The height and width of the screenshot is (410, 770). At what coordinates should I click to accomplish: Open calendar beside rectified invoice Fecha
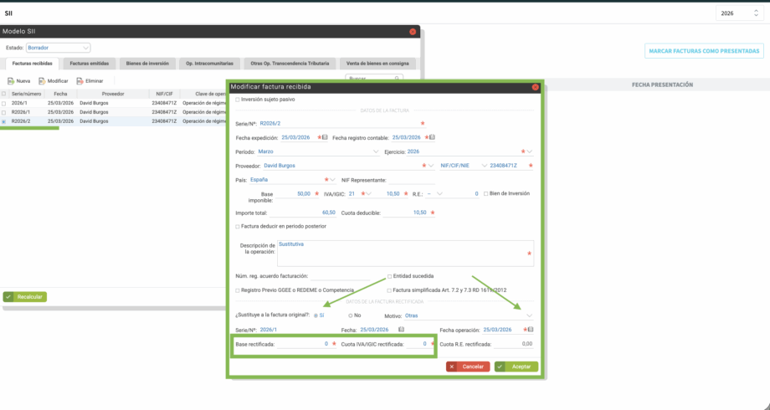point(402,330)
